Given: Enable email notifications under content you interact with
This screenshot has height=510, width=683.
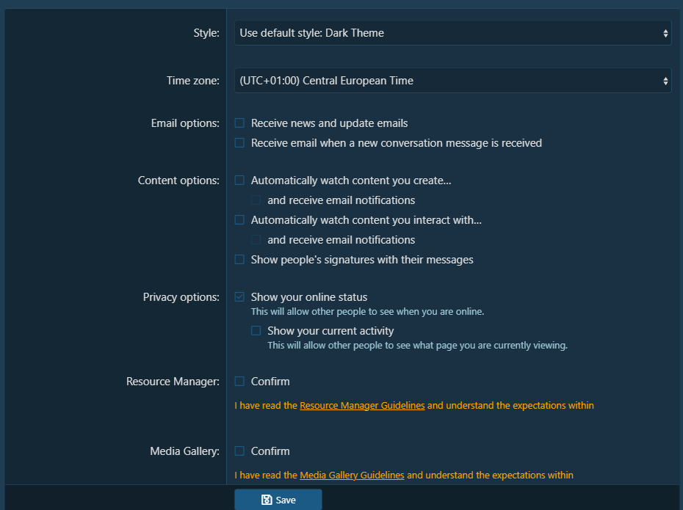Looking at the screenshot, I should tap(256, 240).
